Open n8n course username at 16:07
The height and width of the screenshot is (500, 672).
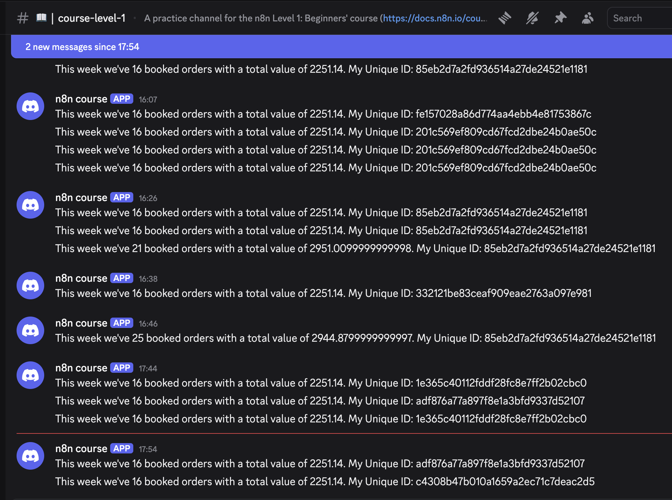coord(81,99)
